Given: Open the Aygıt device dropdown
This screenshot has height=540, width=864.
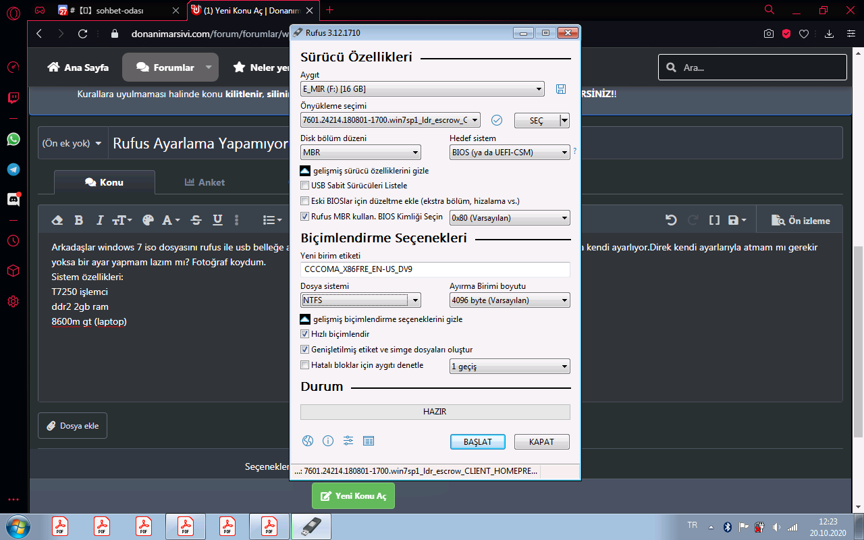Looking at the screenshot, I should [x=423, y=89].
